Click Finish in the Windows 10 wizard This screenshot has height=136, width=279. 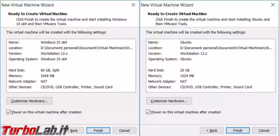98,130
